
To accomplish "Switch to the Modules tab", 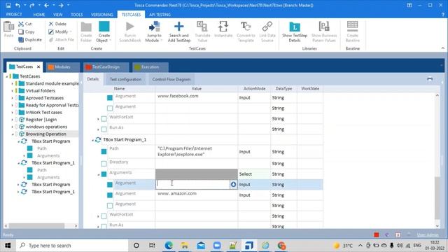I will pyautogui.click(x=62, y=67).
